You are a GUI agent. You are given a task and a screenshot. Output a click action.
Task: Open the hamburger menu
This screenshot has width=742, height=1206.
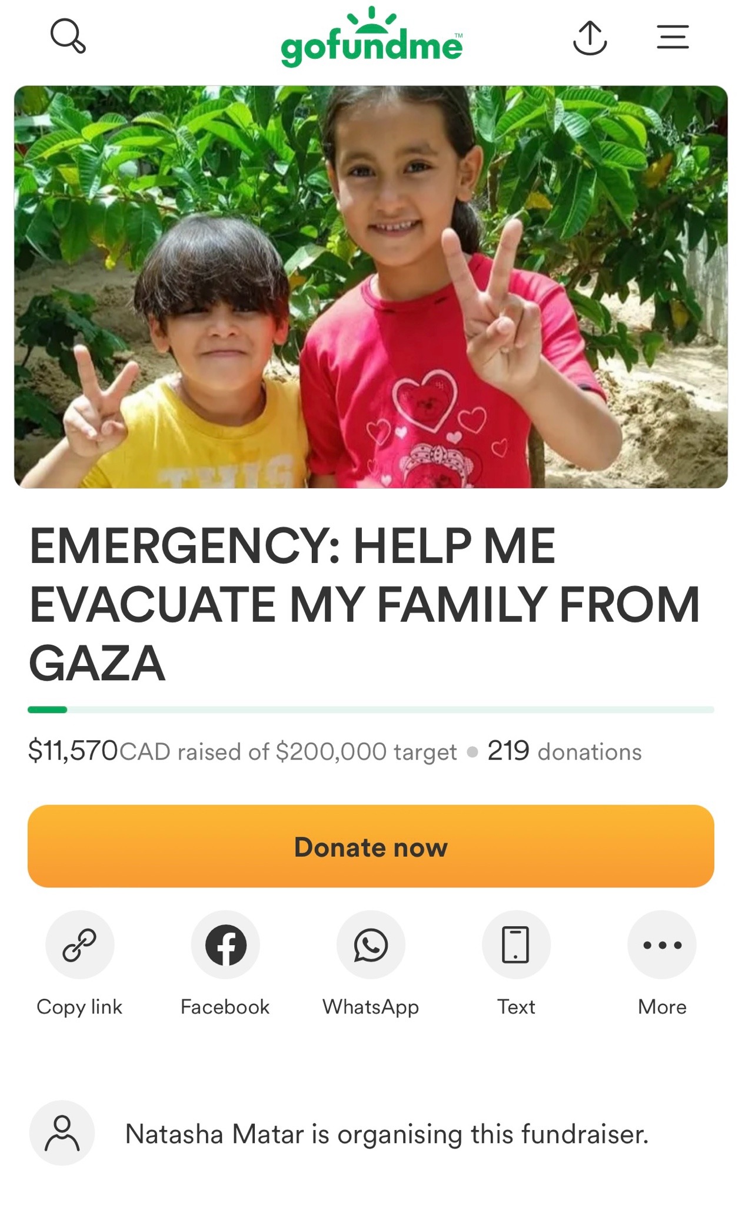(673, 37)
